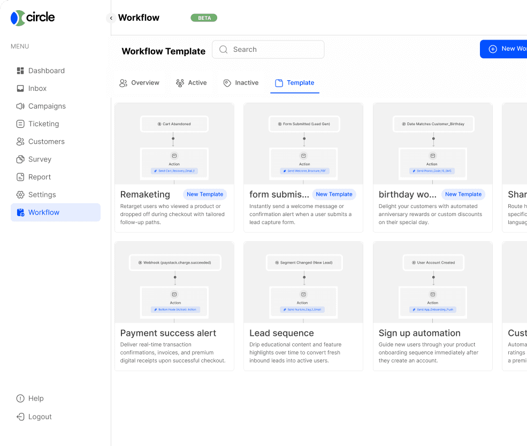Click the Dashboard icon in menu
Image resolution: width=527 pixels, height=446 pixels.
[x=20, y=71]
